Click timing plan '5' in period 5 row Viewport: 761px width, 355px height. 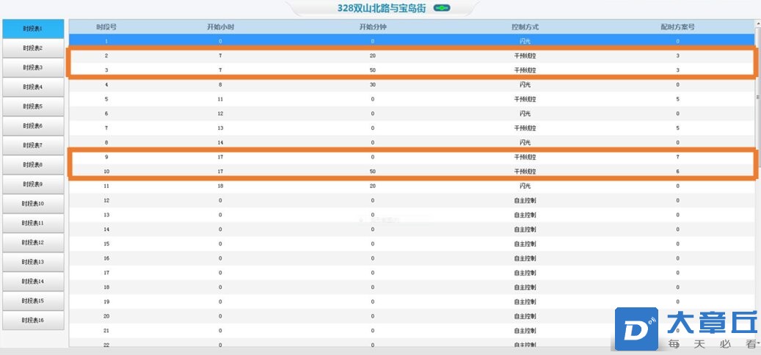coord(677,100)
